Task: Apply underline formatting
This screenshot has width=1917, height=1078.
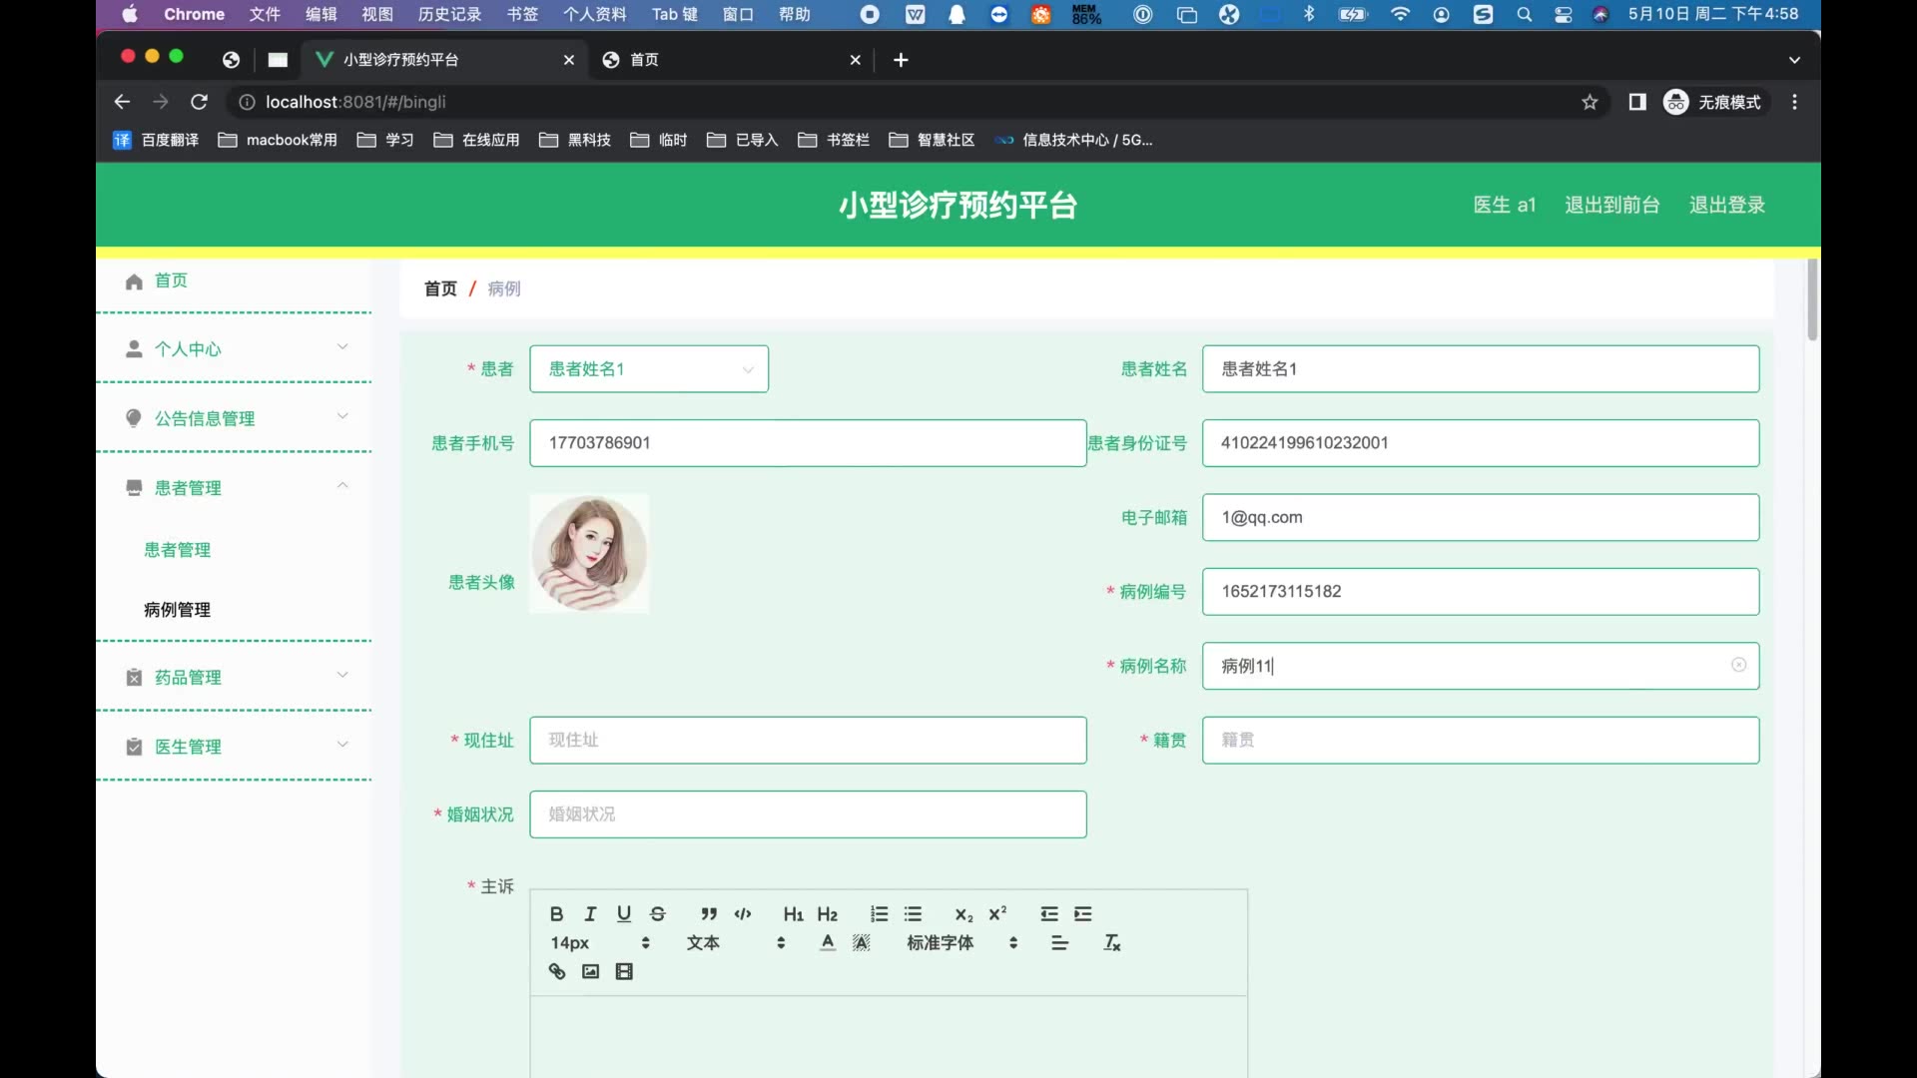Action: tap(624, 914)
